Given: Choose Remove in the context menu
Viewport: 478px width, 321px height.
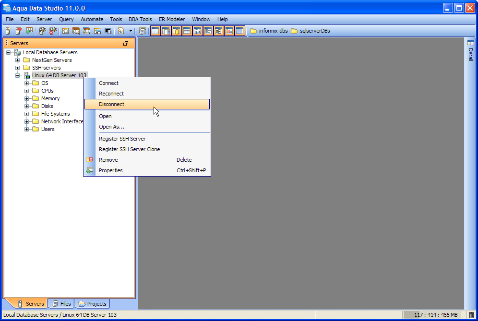Looking at the screenshot, I should (x=147, y=160).
